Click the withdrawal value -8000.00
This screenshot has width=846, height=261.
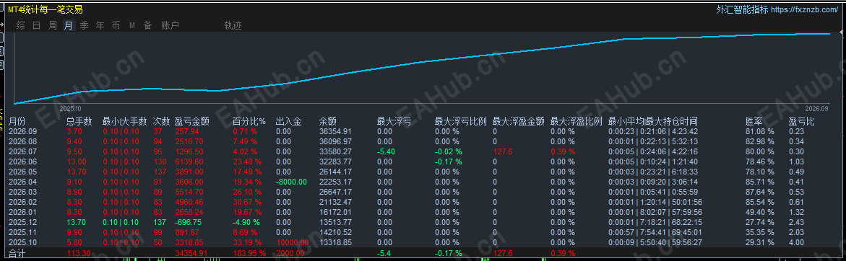(291, 182)
